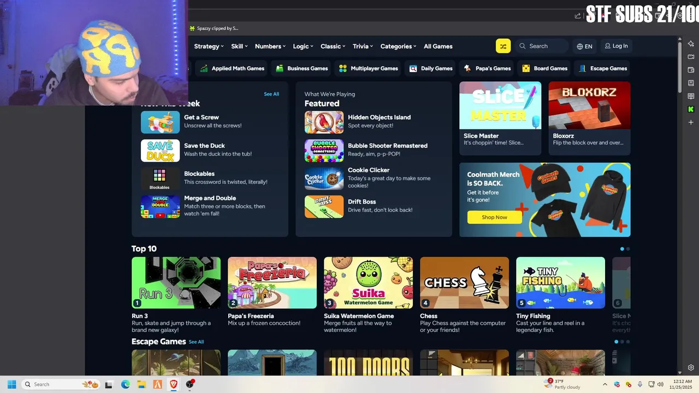Open the bookmarks icon in browser sidebar

691,83
